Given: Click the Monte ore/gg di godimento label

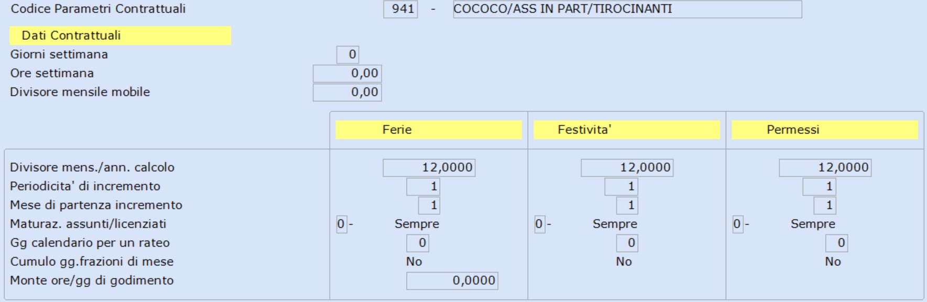Looking at the screenshot, I should (x=92, y=281).
